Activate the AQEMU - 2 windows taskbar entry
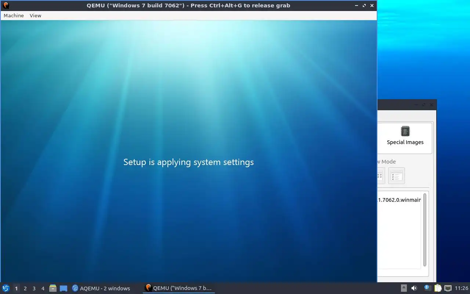Image resolution: width=470 pixels, height=294 pixels. [101, 288]
